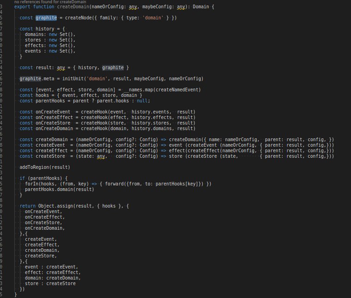Screen dimensions: 351x298
Task: Click "onCreateDomain" in its const declaration
Action: coord(54,129)
